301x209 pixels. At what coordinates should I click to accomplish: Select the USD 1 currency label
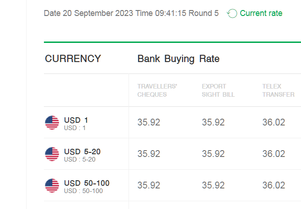pyautogui.click(x=76, y=120)
